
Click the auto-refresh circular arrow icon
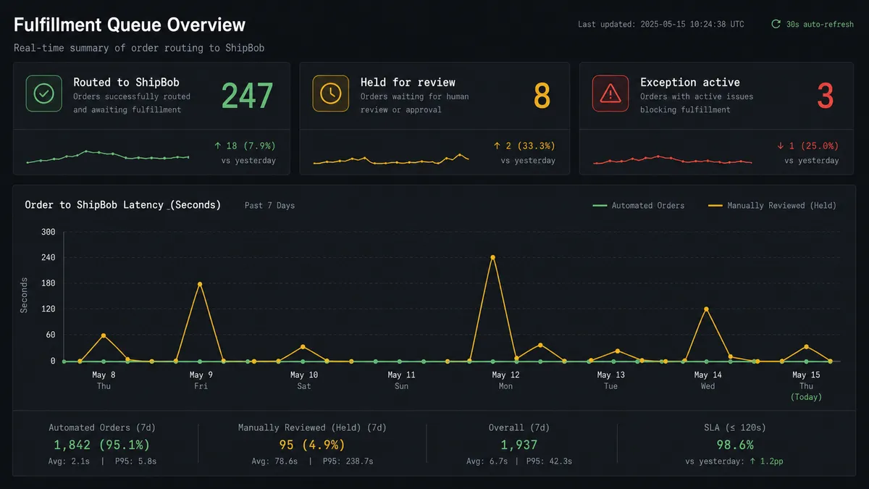(x=776, y=24)
